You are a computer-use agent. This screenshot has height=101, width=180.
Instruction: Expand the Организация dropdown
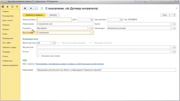(172, 28)
